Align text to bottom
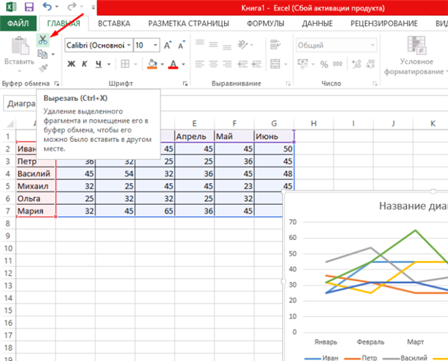The height and width of the screenshot is (361, 448). point(227,46)
